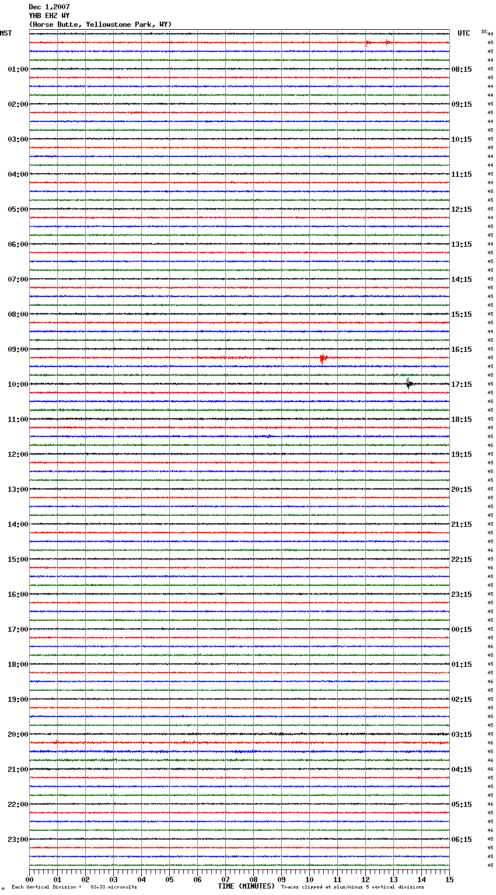Select the 19:00 MST row label

click(x=18, y=700)
